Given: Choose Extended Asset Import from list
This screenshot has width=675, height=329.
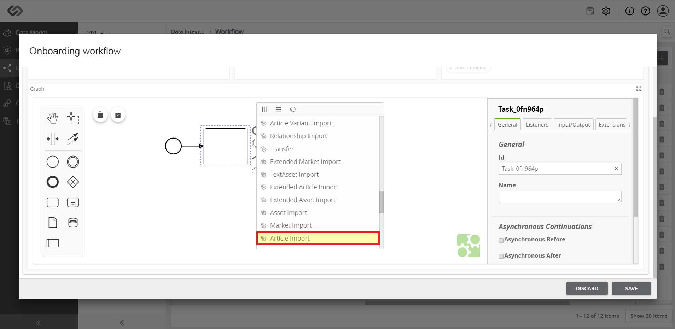Looking at the screenshot, I should pyautogui.click(x=318, y=200).
